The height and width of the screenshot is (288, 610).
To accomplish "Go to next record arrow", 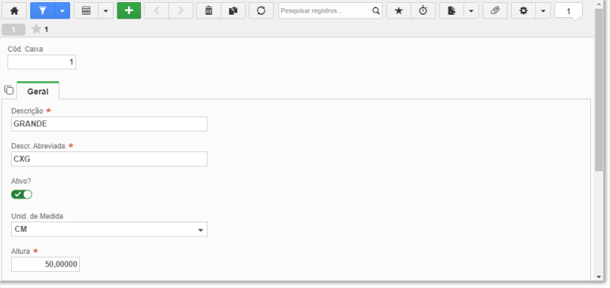I will click(x=180, y=11).
